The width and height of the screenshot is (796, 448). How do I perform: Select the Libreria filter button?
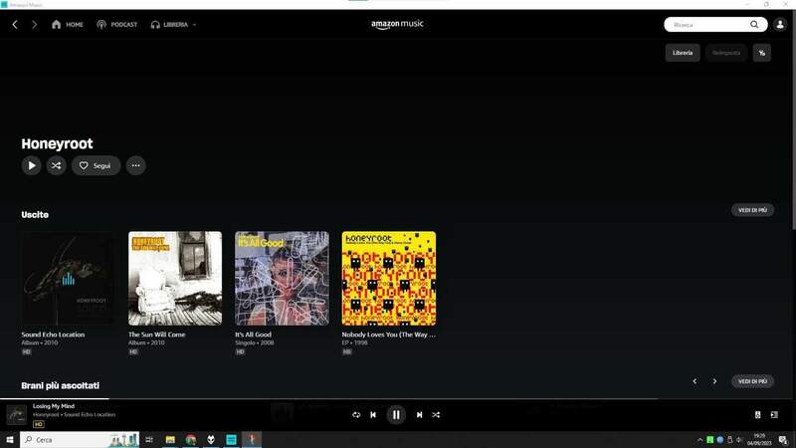coord(683,53)
